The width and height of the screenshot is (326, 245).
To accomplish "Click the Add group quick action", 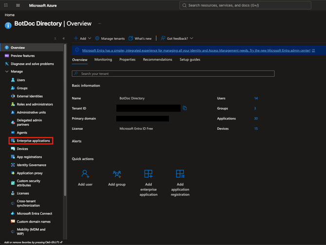I will 117,178.
